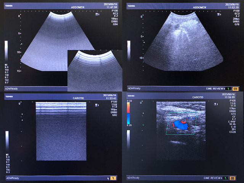Click the grayscale bar in 11:56:09 color carotid panel
This screenshot has height=183, width=244.
[x=128, y=140]
